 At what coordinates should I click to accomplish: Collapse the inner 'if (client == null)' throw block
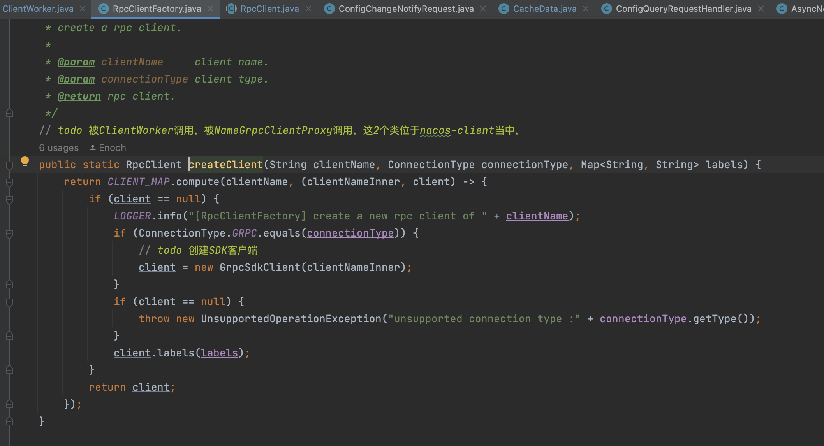(x=10, y=302)
